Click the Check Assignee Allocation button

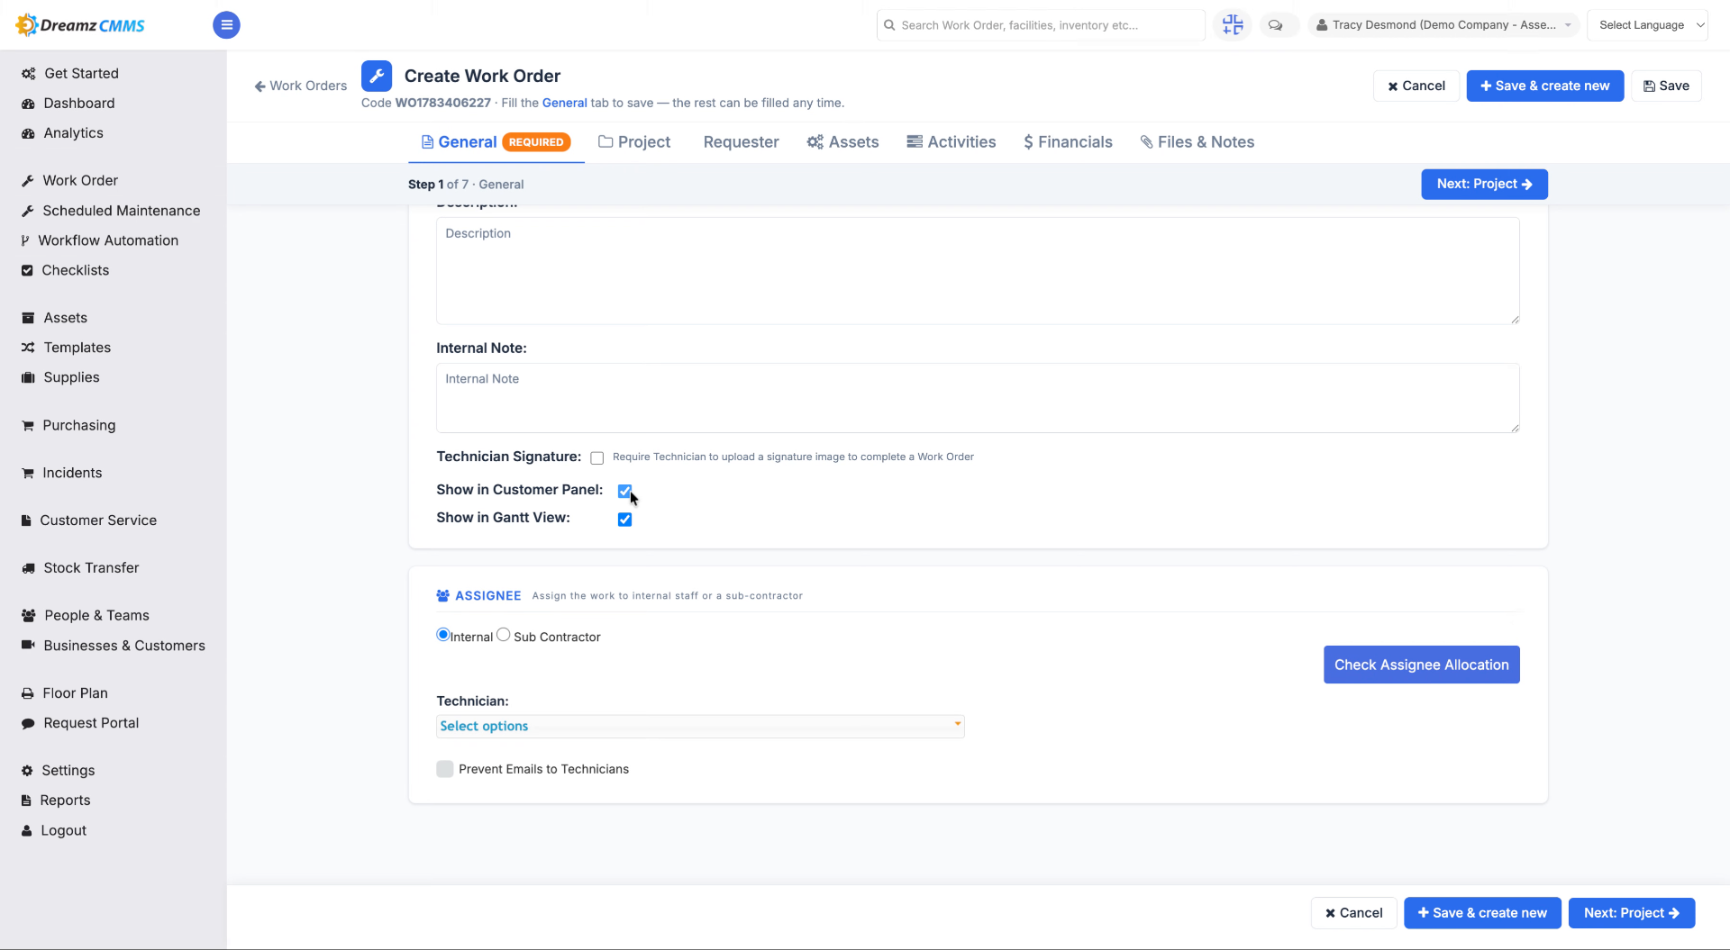[x=1421, y=665]
